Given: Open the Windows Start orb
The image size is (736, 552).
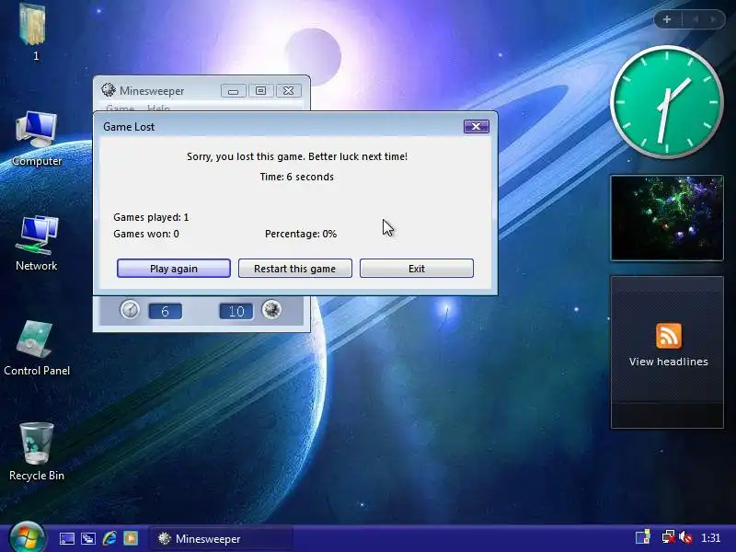Looking at the screenshot, I should point(27,538).
